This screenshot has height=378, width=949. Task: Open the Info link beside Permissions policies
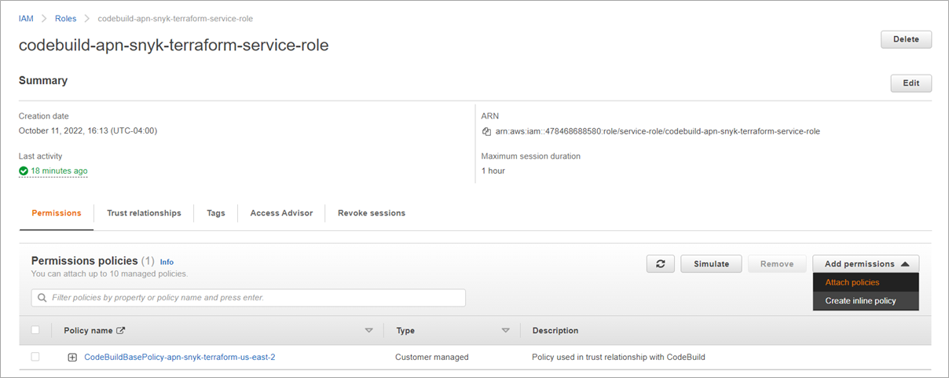click(167, 262)
